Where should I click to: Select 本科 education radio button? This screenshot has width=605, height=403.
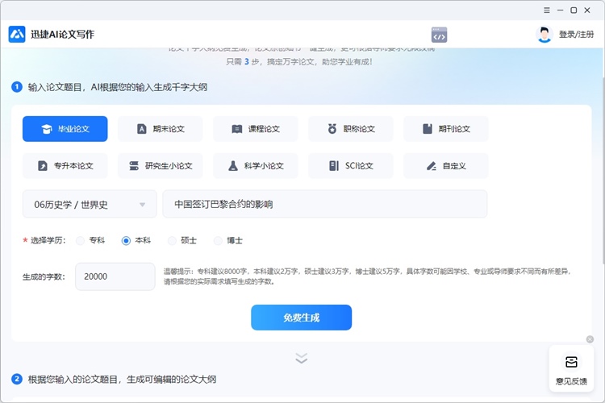[x=126, y=241]
